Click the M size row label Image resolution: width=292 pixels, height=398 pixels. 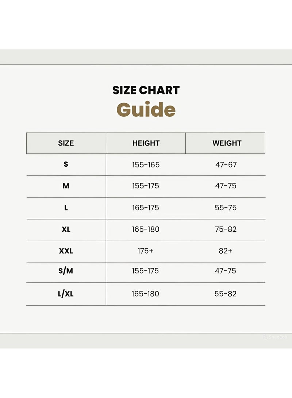66,186
